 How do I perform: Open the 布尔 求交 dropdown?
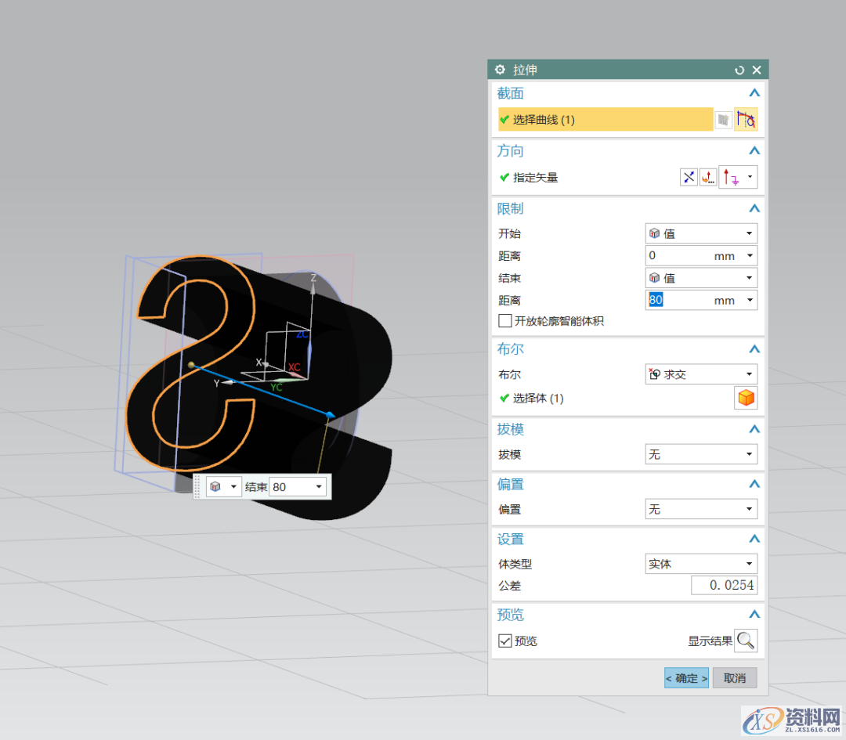pos(700,374)
